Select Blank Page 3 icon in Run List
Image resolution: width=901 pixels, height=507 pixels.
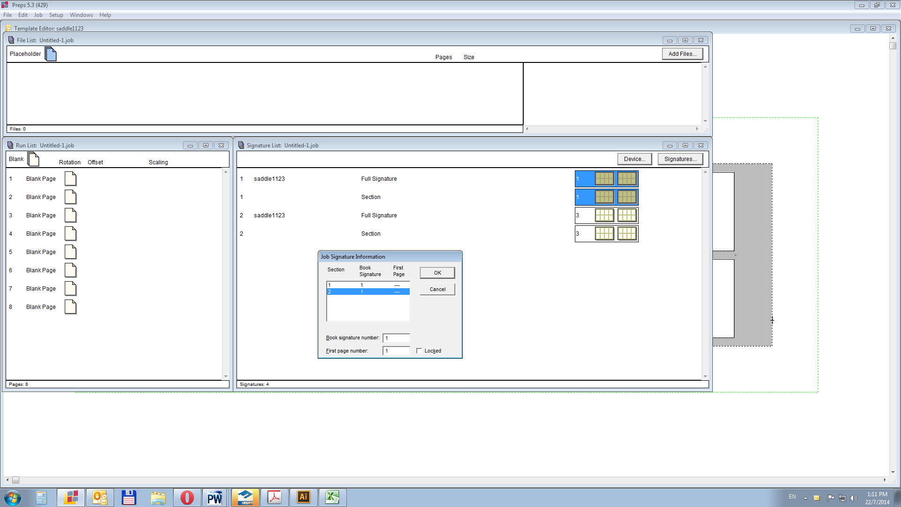[70, 215]
